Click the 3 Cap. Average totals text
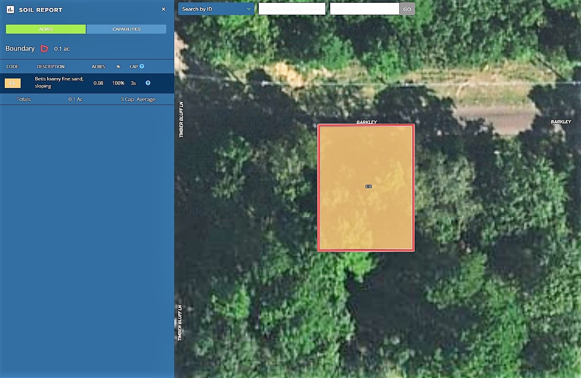The image size is (581, 378). click(138, 99)
